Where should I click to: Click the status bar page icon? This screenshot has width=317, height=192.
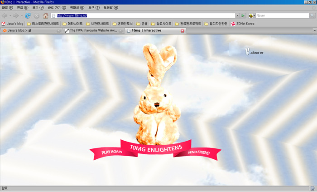[x=312, y=188]
